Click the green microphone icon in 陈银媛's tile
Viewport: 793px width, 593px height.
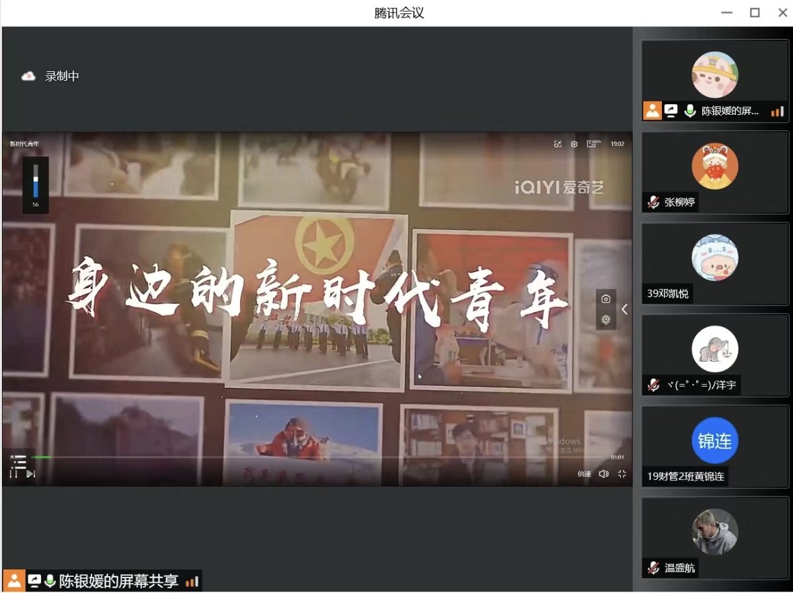point(690,111)
